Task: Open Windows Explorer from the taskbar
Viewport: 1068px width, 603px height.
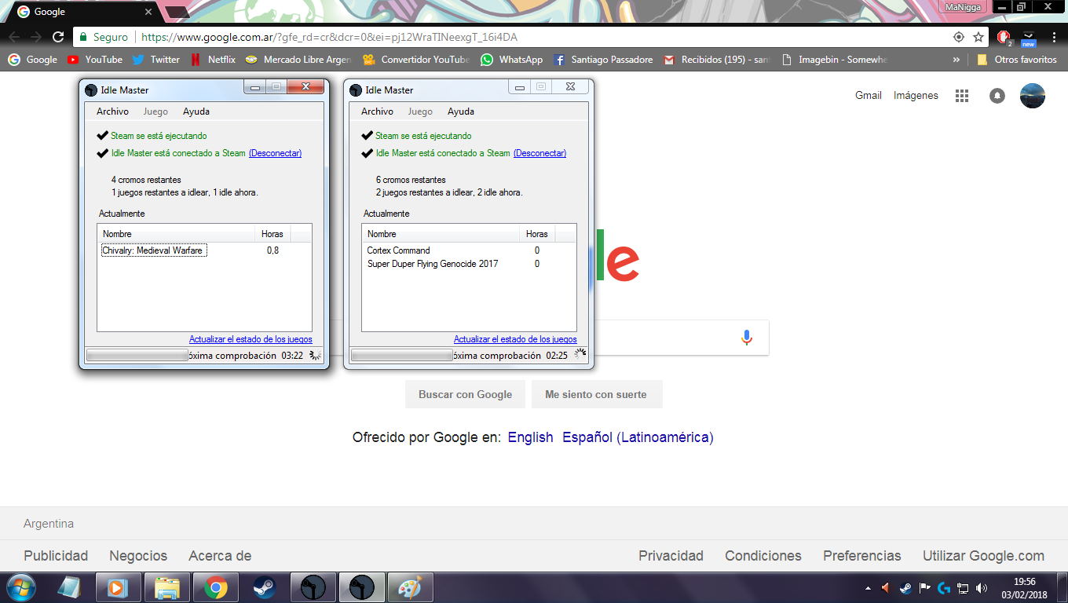Action: tap(167, 587)
